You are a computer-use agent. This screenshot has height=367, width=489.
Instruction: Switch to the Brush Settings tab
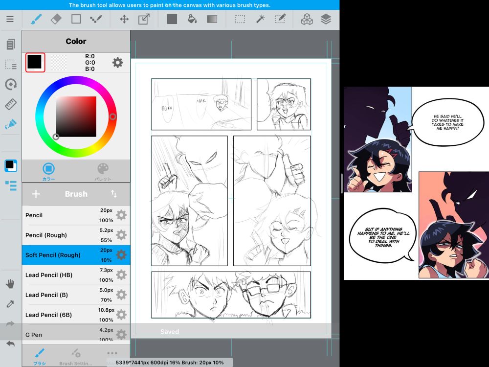pyautogui.click(x=76, y=357)
